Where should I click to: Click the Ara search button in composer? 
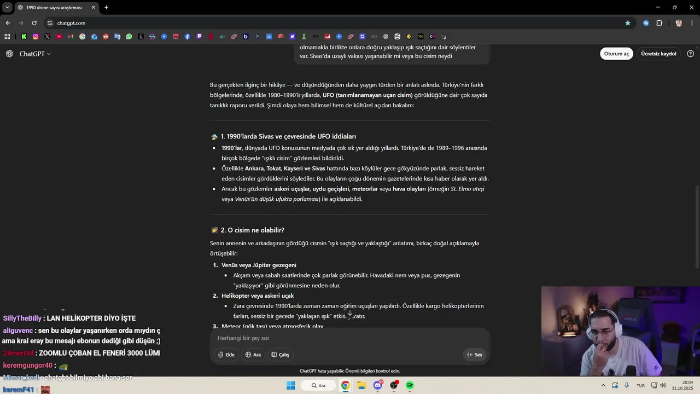coord(253,355)
